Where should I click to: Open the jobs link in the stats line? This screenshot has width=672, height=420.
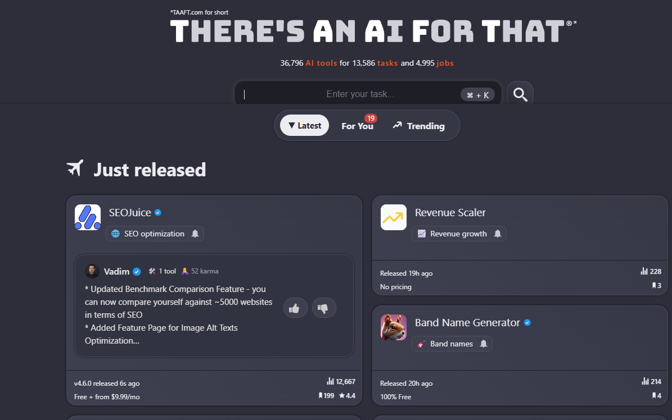(x=445, y=63)
